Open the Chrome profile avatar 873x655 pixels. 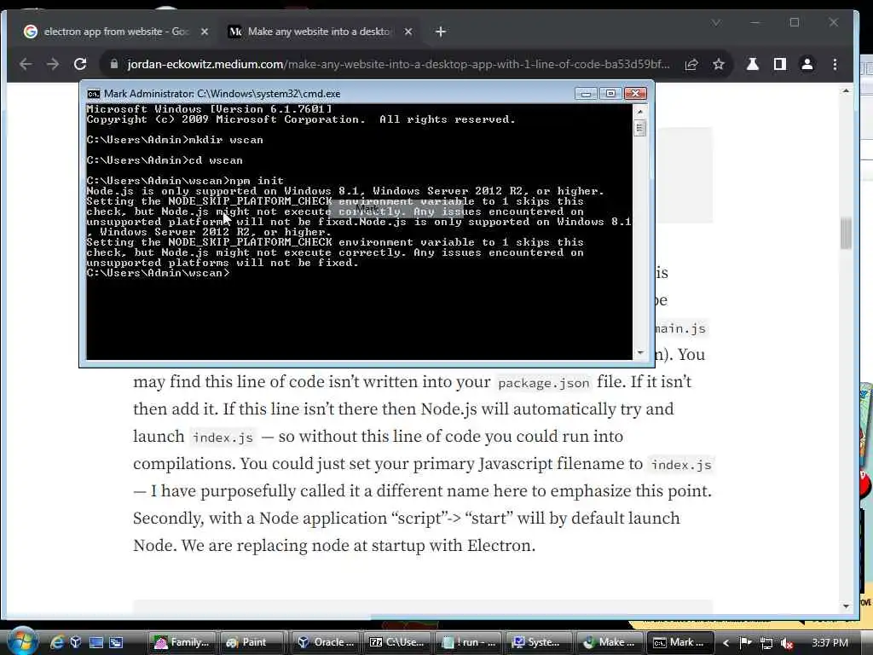click(807, 64)
